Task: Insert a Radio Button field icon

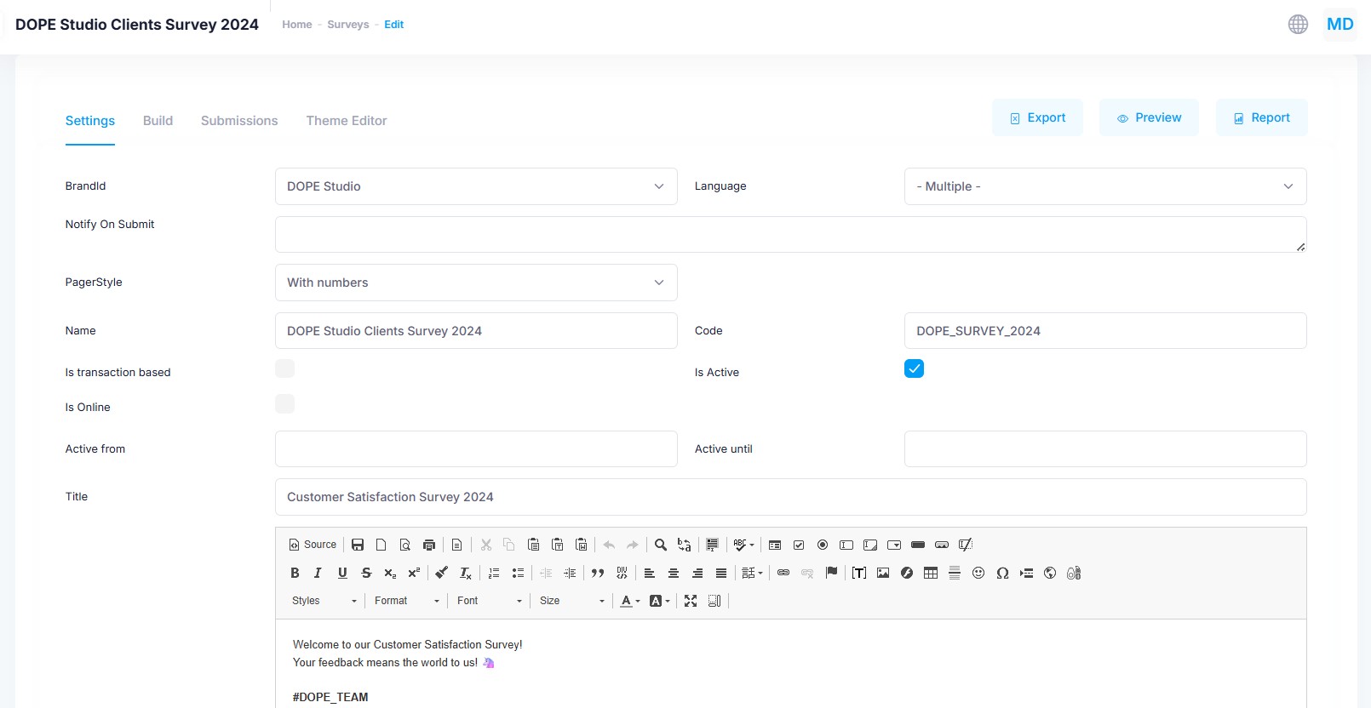Action: [x=823, y=545]
